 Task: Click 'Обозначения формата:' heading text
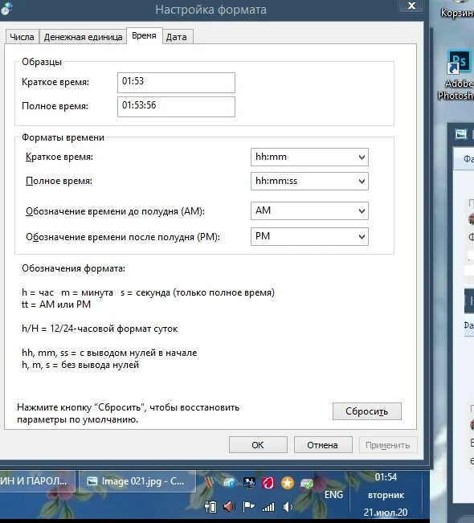coord(74,268)
